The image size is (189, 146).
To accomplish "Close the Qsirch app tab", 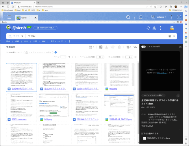I will (35, 18).
